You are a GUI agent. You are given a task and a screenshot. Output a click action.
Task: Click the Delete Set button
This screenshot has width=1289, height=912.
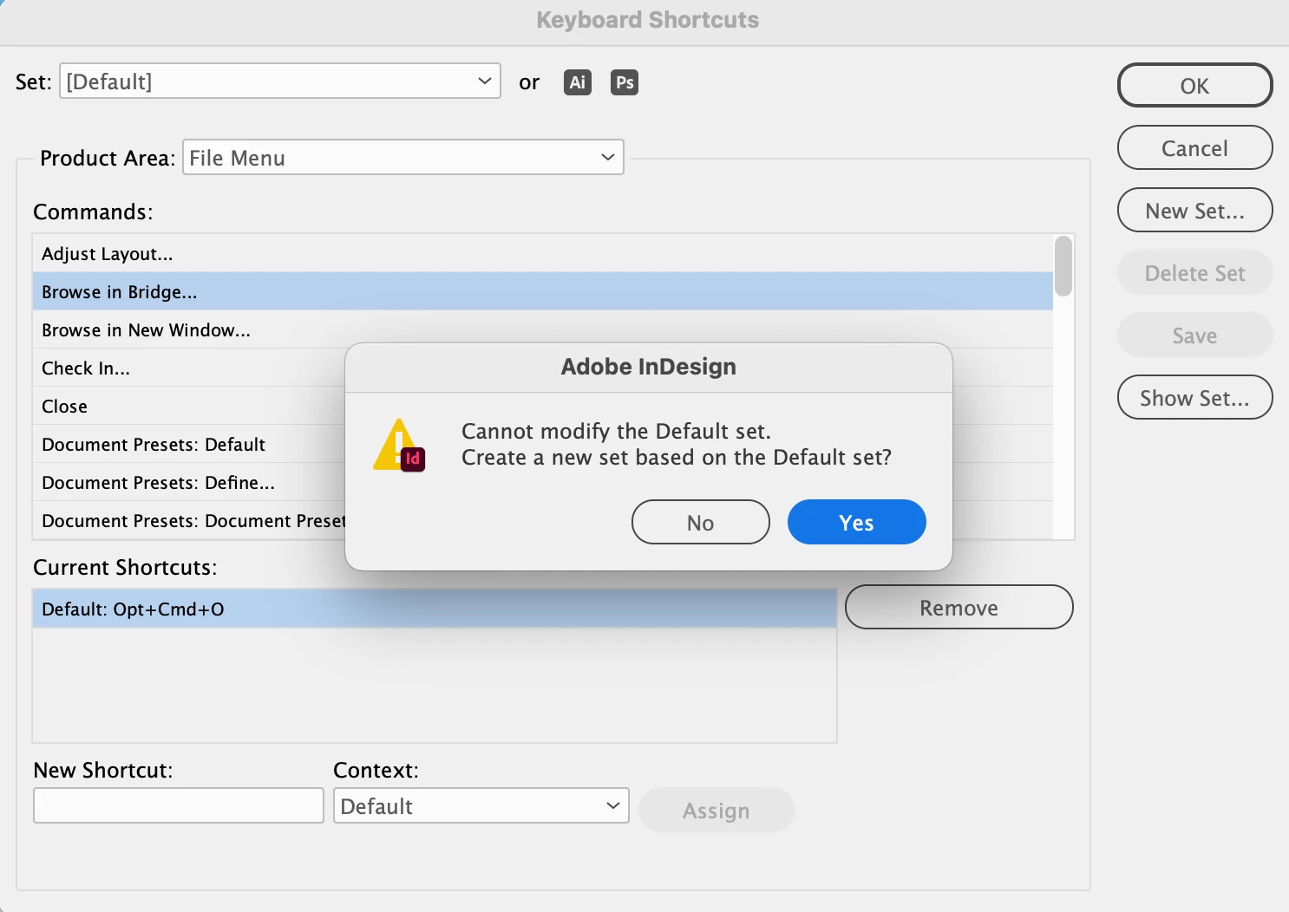(1195, 273)
